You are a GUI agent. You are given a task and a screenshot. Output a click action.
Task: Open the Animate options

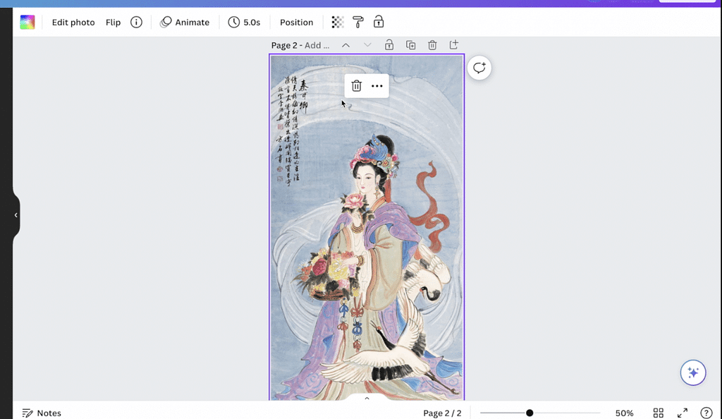(185, 22)
